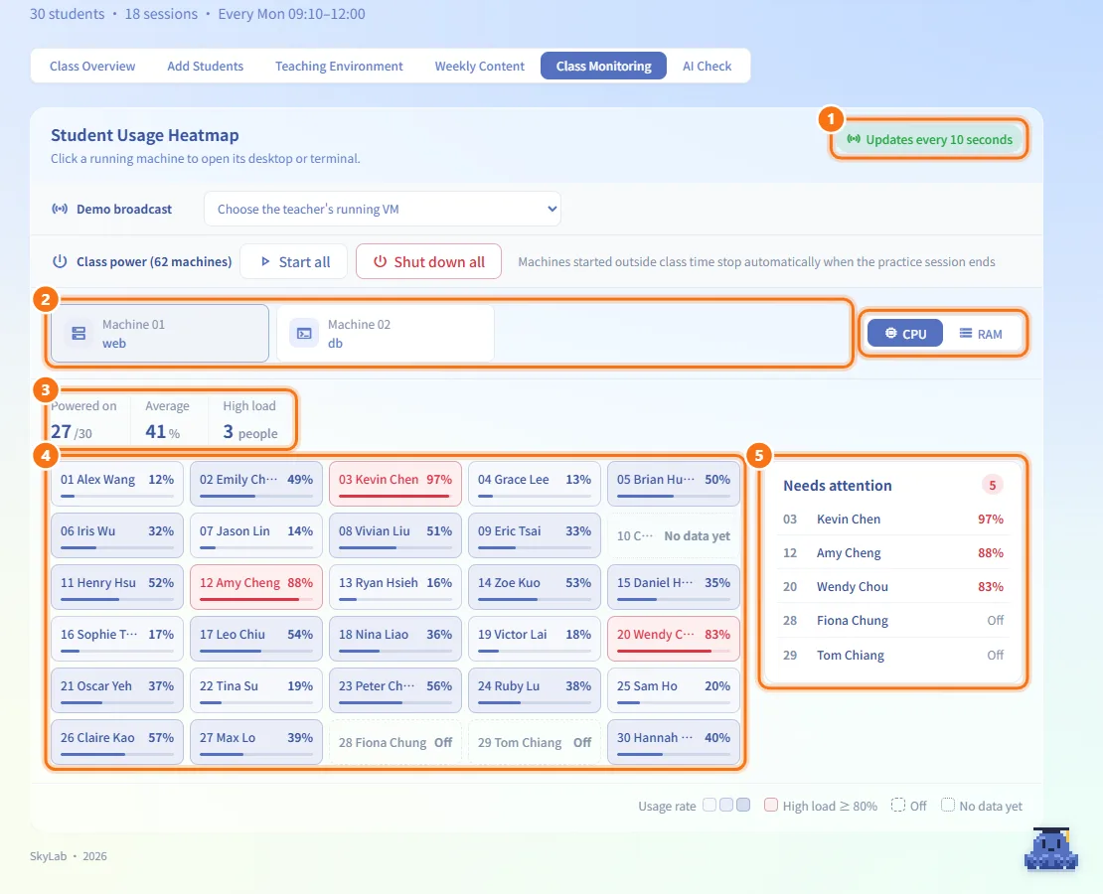Open the 26 Claire Kao machine tile

pos(117,741)
